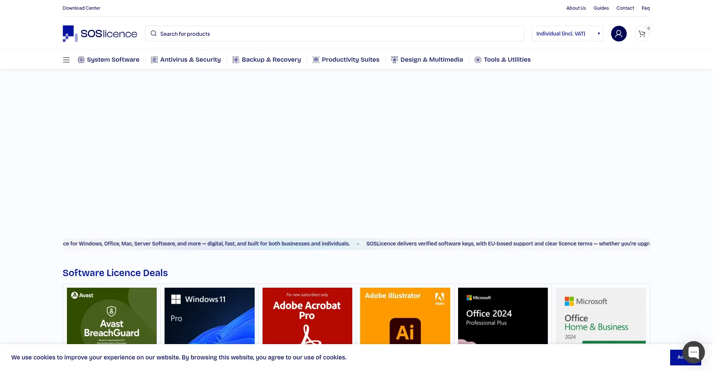This screenshot has height=371, width=718.
Task: Go to Download Center
Action: 82,8
